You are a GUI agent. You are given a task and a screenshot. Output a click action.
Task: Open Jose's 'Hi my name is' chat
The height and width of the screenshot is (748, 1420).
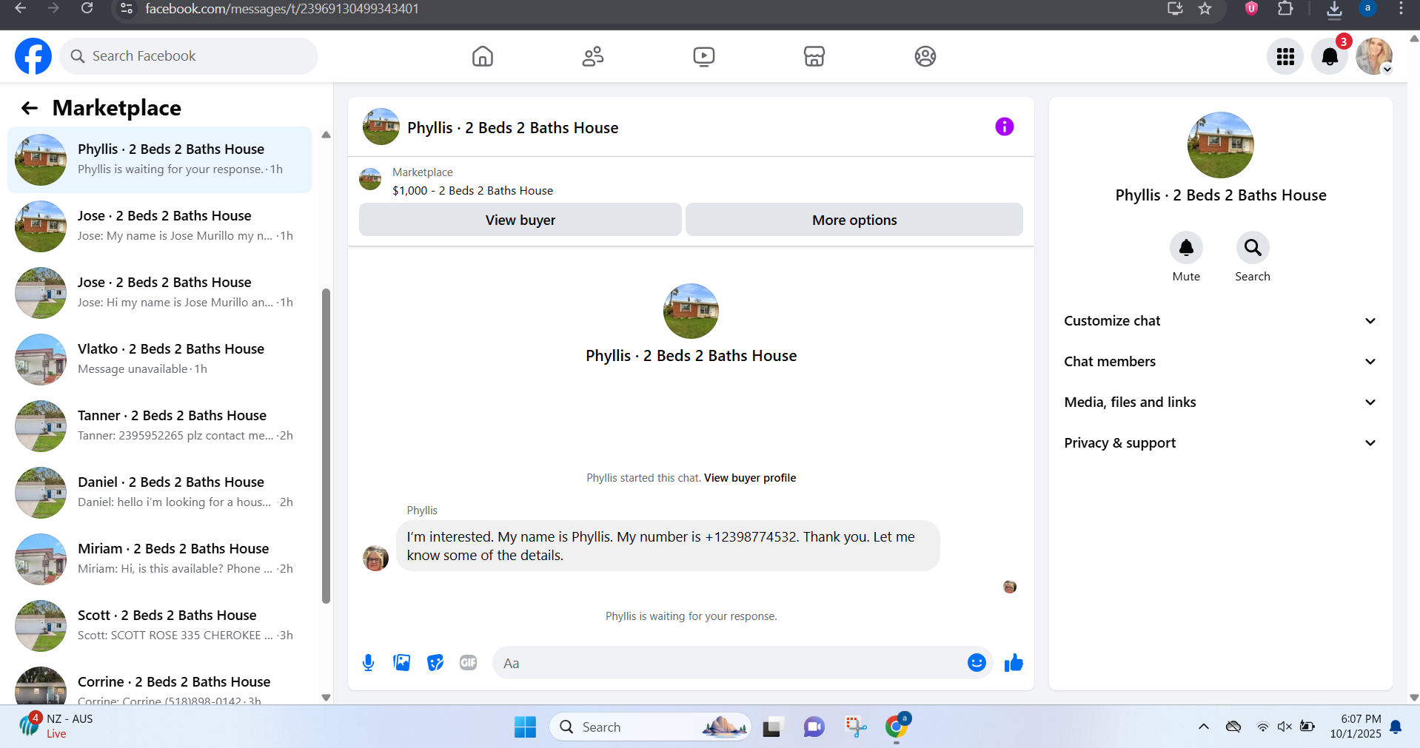tap(159, 293)
